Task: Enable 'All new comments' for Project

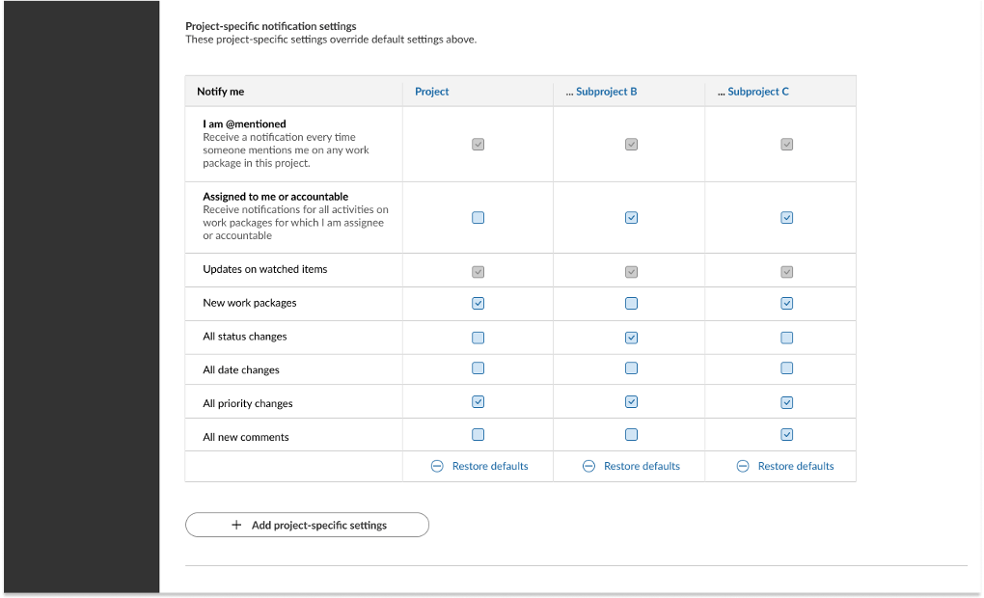Action: coord(478,434)
